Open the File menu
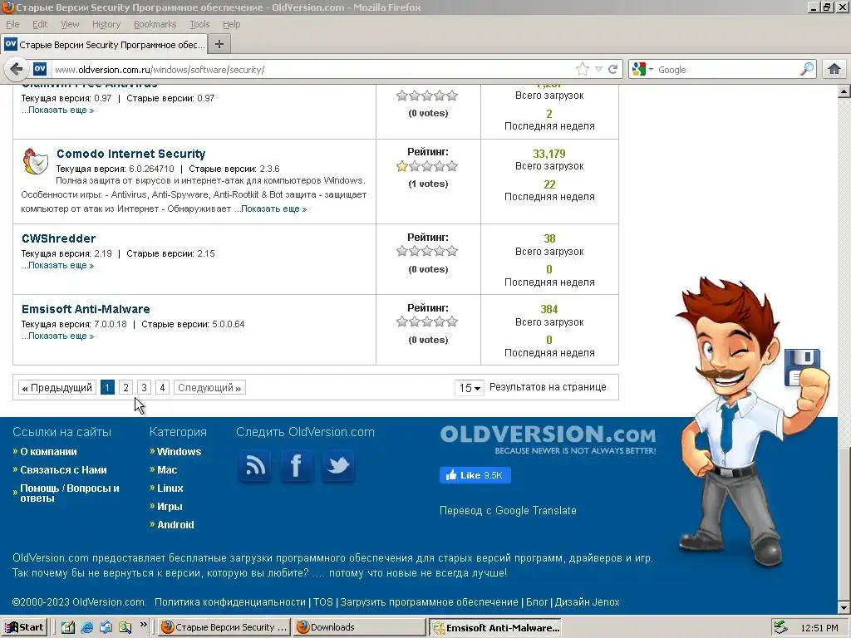 [12, 24]
